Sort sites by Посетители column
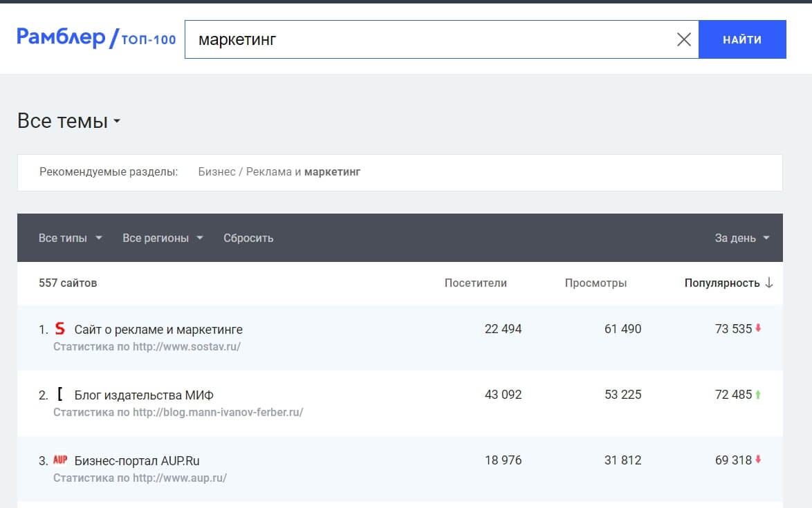 tap(475, 283)
